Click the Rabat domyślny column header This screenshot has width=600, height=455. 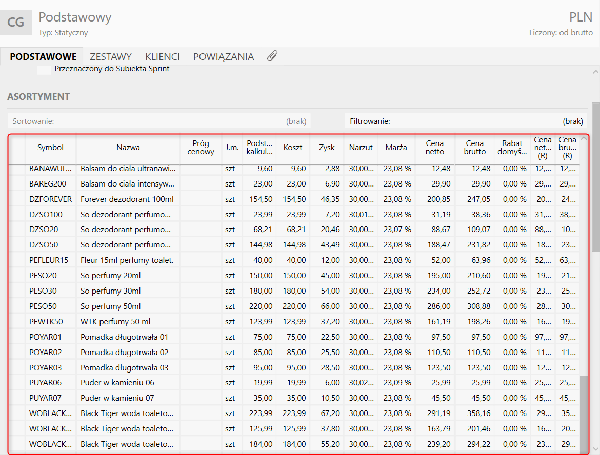click(x=512, y=148)
